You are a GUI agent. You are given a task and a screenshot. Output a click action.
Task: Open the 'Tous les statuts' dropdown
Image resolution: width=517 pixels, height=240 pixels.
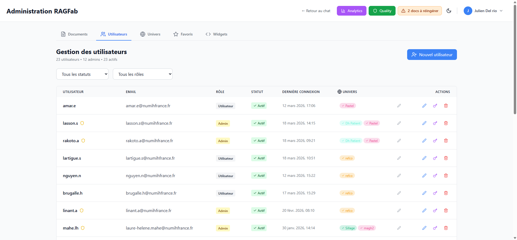point(82,74)
